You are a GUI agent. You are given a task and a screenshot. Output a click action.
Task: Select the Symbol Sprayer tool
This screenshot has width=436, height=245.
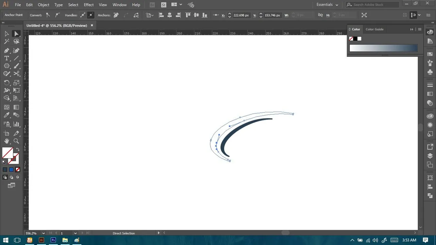(6, 124)
